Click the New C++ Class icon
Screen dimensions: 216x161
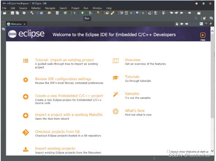click(x=65, y=13)
